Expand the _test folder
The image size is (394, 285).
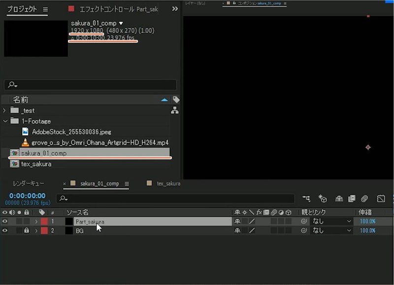click(4, 110)
